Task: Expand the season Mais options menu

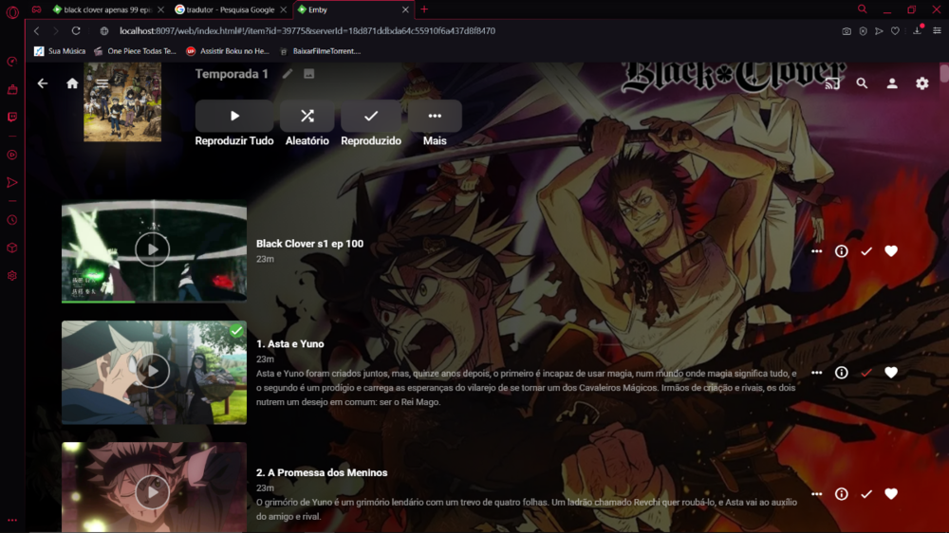Action: 435,116
